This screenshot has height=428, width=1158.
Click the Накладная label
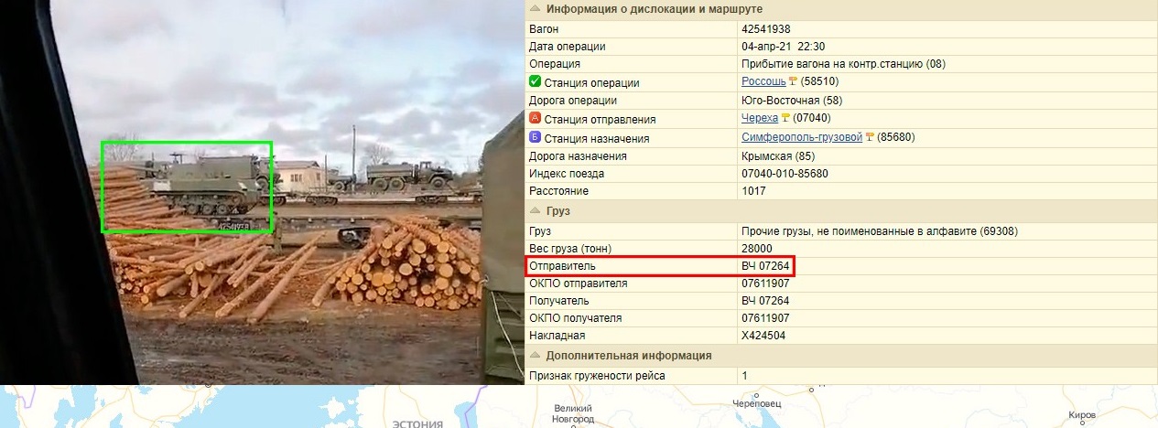point(557,336)
